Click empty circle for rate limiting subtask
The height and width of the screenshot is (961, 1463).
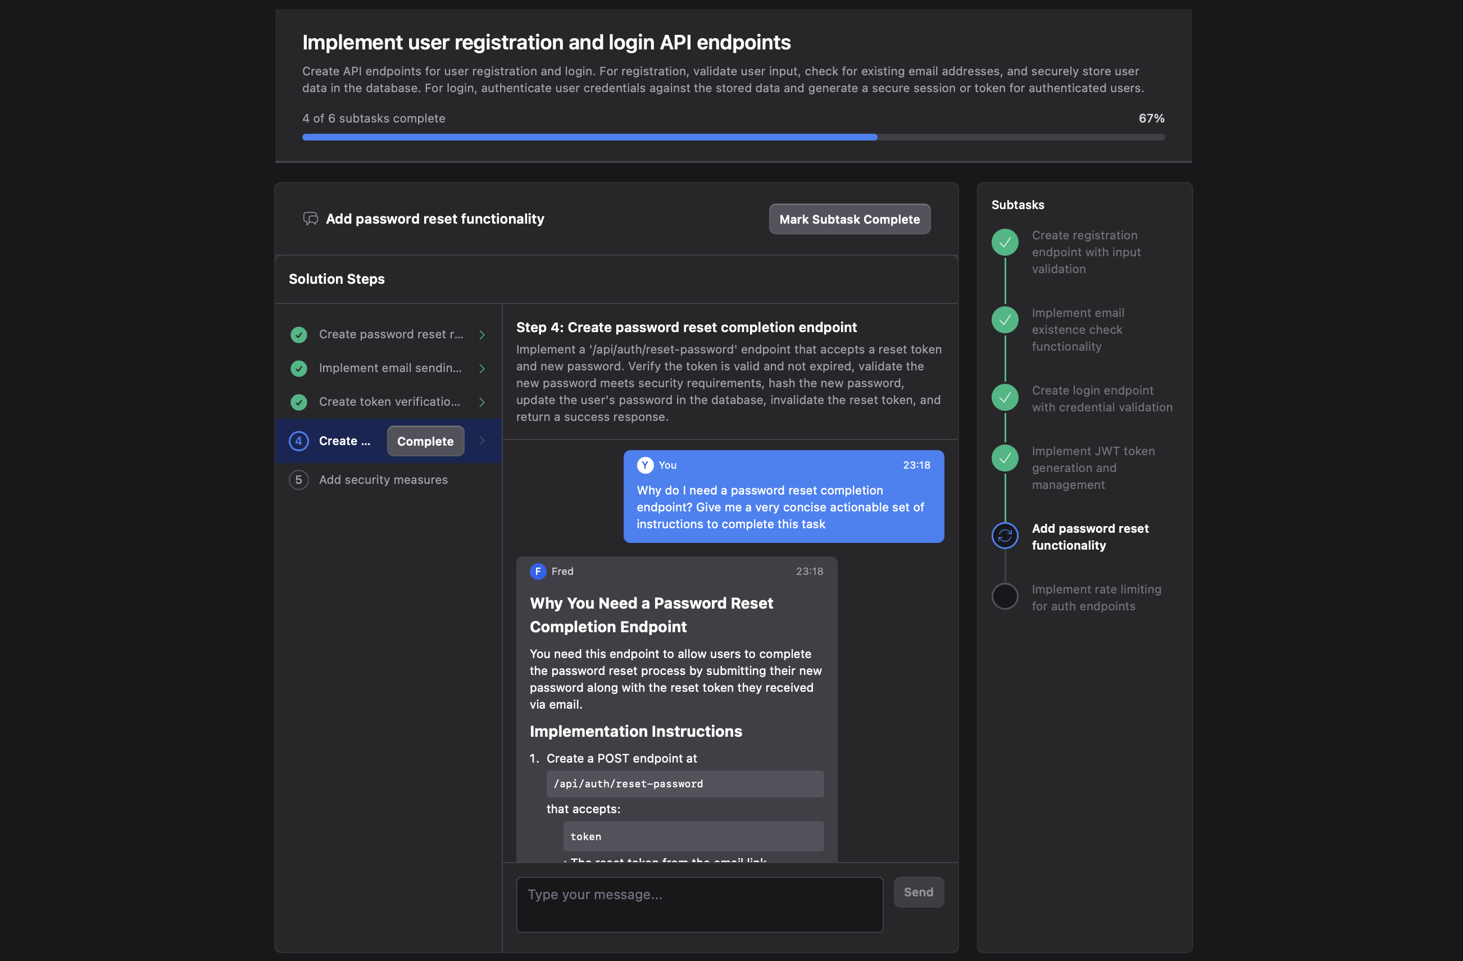[x=1005, y=596]
